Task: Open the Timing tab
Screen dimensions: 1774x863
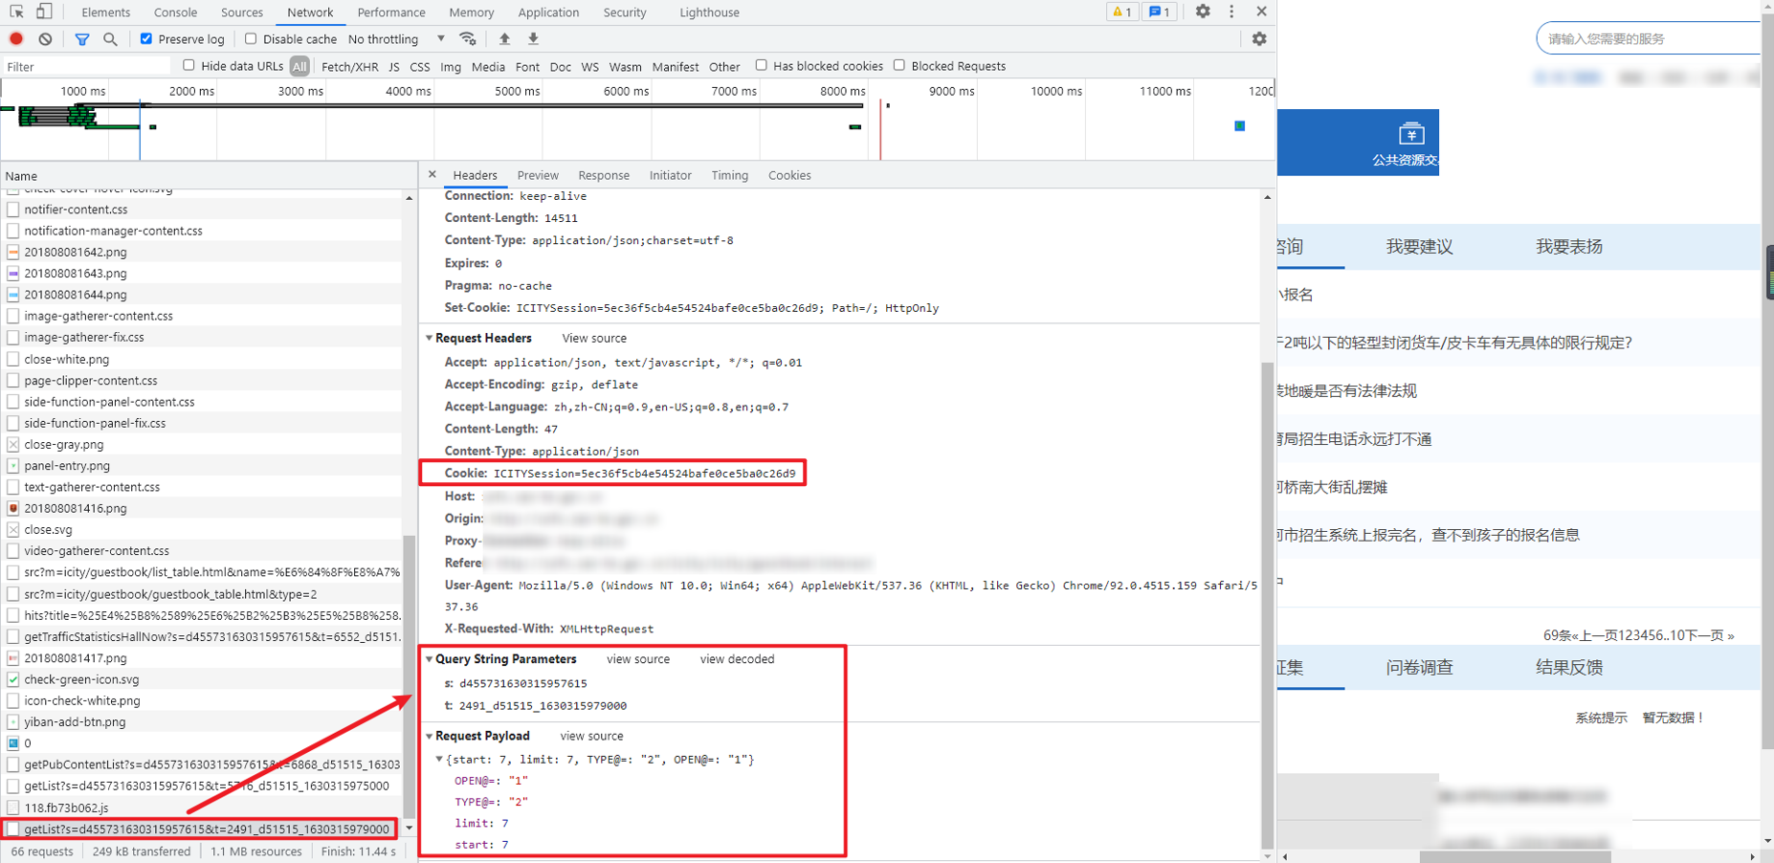Action: [730, 175]
